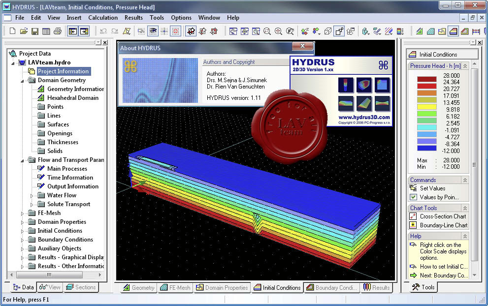Click the right panel scroll-down arrow

[x=474, y=275]
